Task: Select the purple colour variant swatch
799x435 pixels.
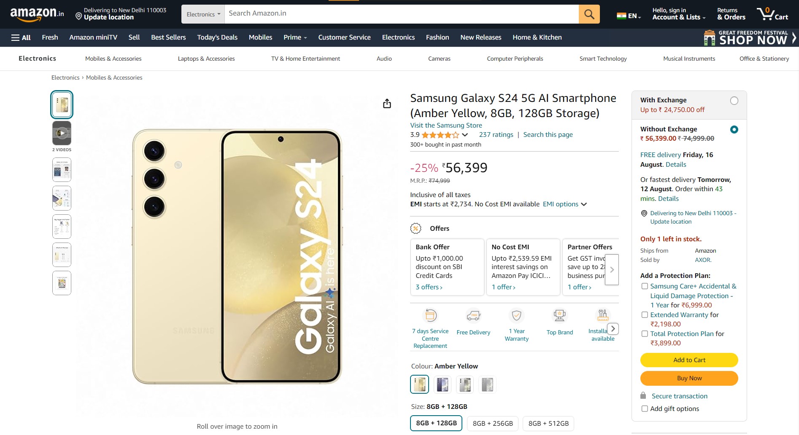Action: pos(442,384)
